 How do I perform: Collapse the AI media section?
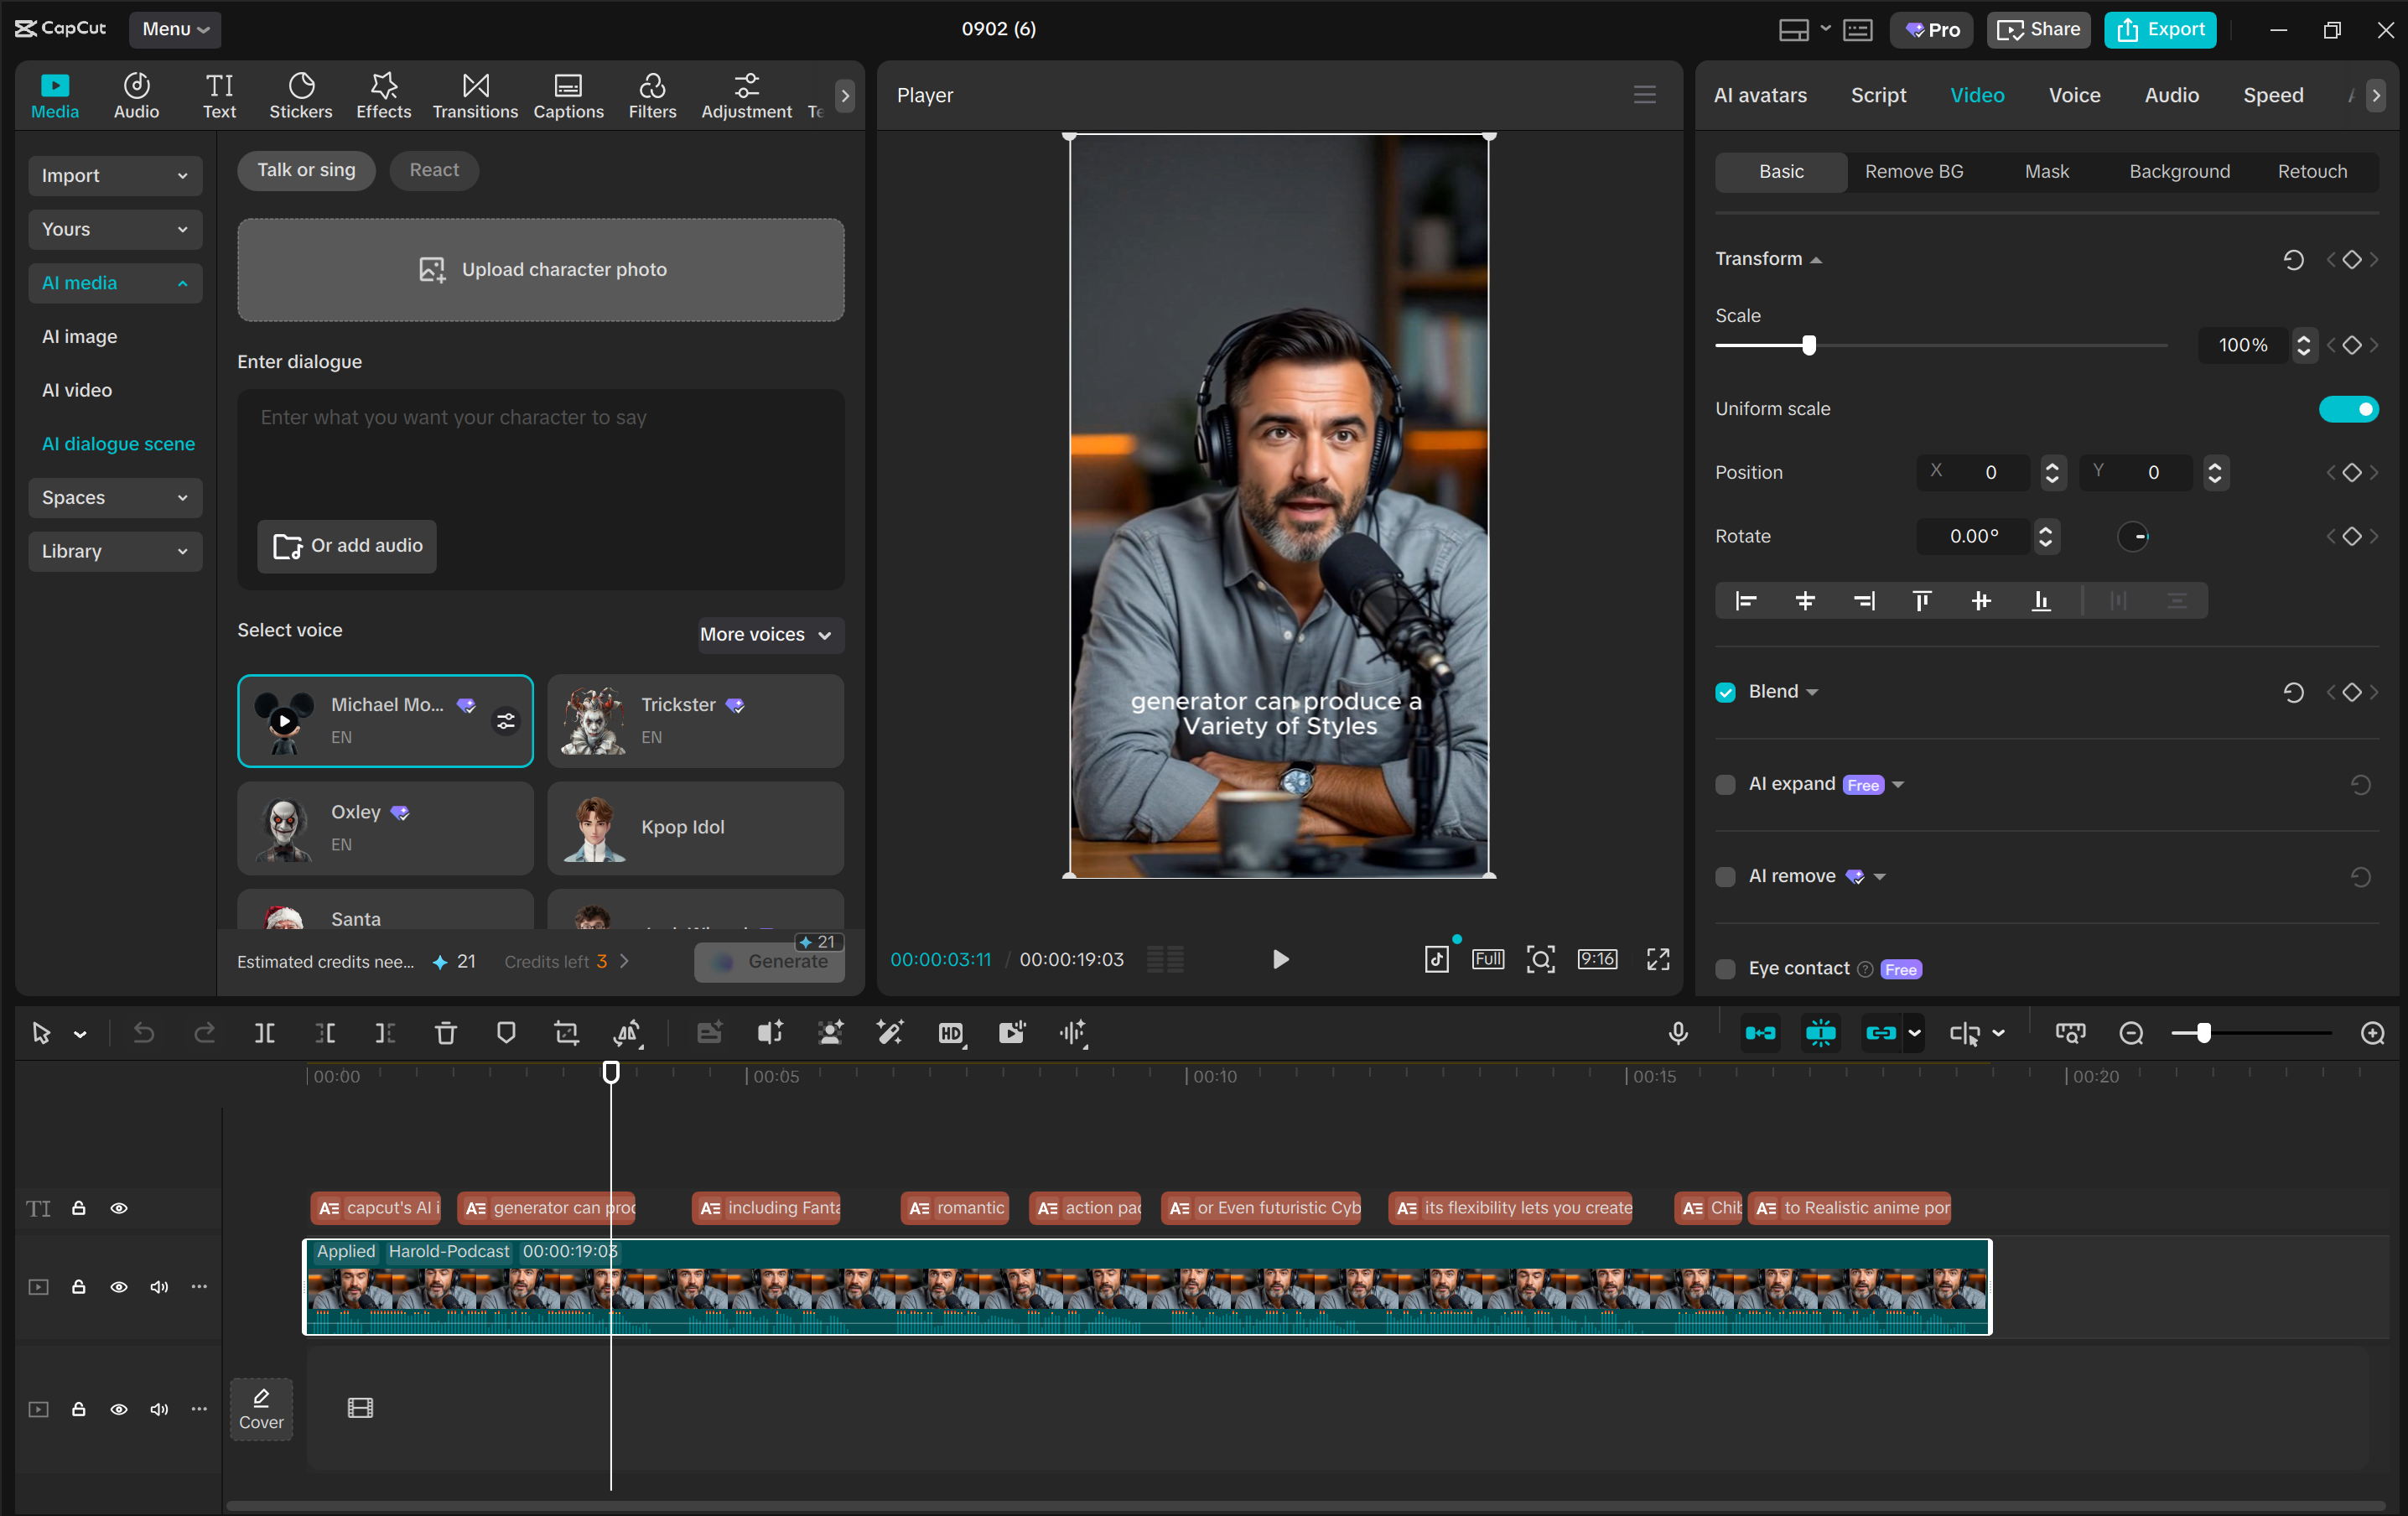pos(115,283)
